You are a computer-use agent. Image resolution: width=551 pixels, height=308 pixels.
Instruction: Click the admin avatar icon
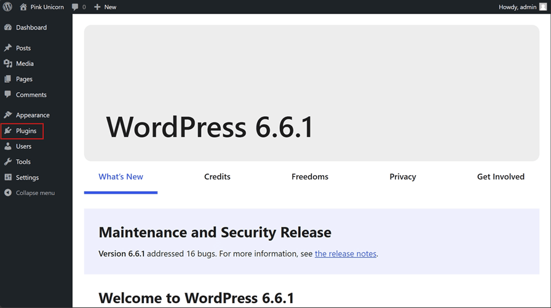[543, 7]
